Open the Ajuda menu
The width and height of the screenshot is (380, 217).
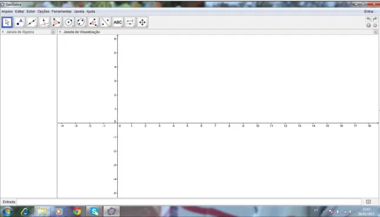point(91,11)
